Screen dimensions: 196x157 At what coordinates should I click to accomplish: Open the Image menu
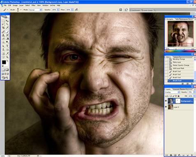(x=15, y=5)
